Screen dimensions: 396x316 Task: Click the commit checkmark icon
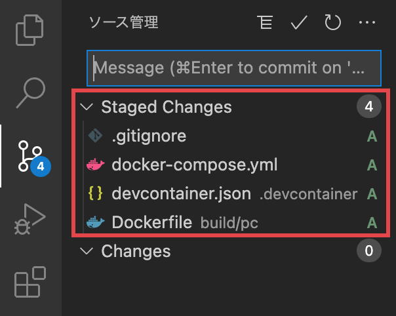coord(299,24)
